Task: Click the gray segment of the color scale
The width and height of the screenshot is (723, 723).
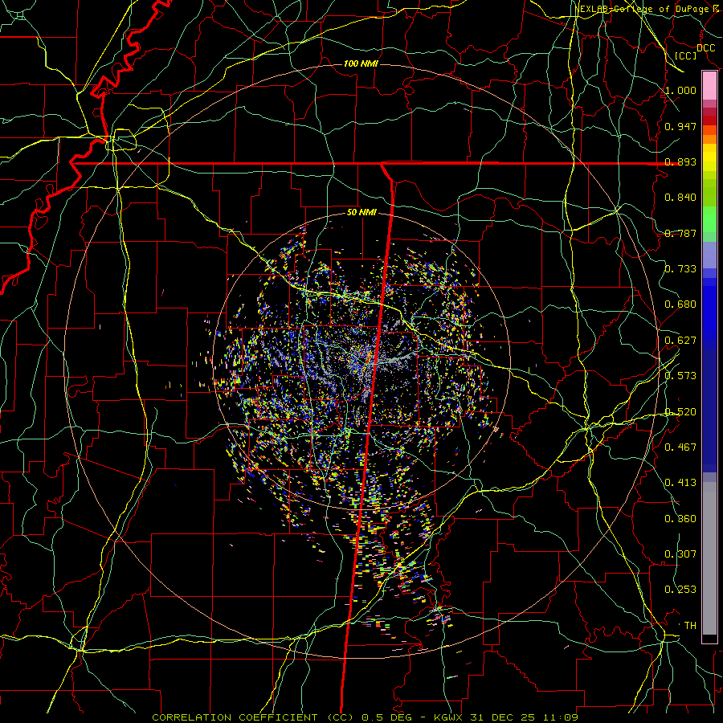Action: tap(709, 558)
